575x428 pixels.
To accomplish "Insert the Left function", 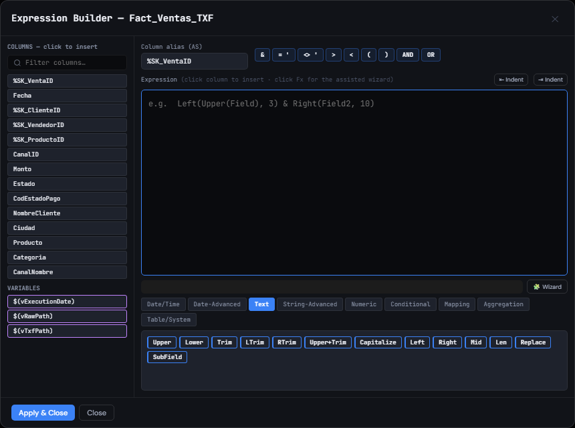I will pyautogui.click(x=417, y=342).
